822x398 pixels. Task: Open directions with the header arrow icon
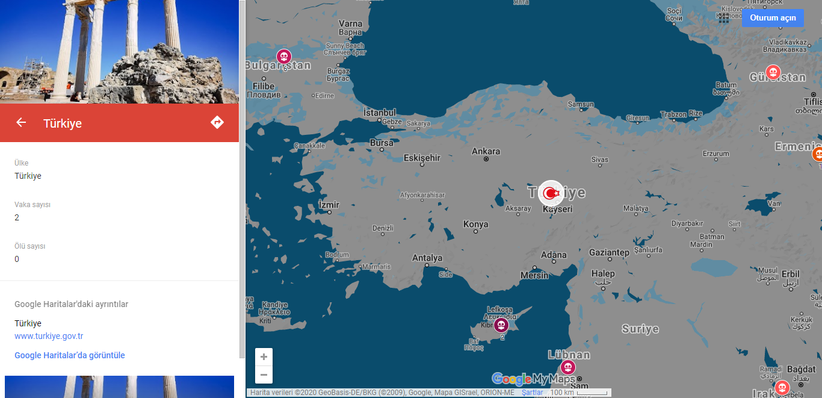click(x=217, y=123)
